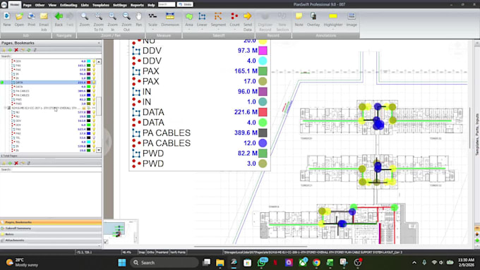
Task: Collapse left panel with canvas edge chevron
Action: [x=107, y=142]
